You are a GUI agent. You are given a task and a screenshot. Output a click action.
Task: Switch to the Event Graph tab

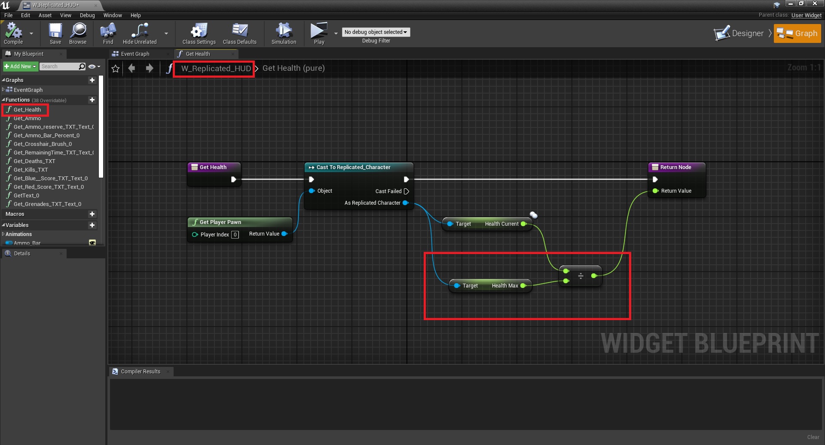(x=135, y=54)
